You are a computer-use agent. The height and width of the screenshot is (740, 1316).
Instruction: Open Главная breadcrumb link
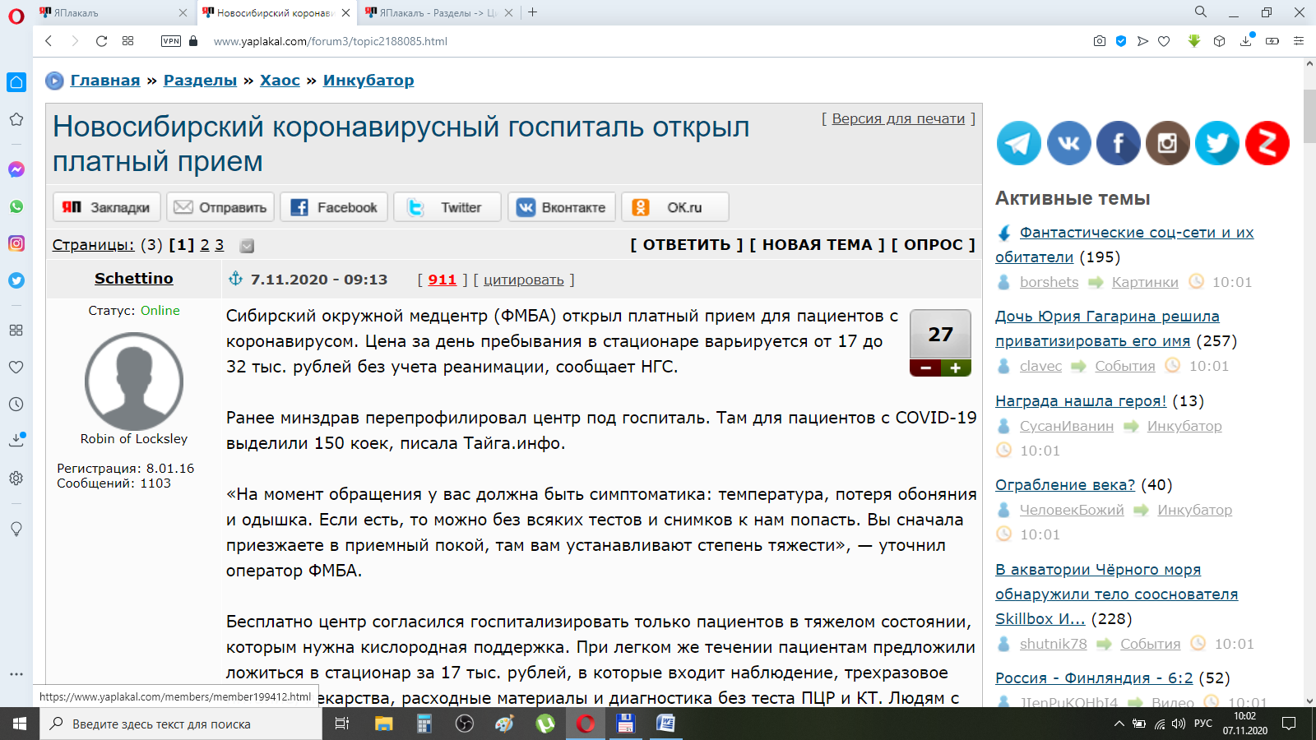105,81
